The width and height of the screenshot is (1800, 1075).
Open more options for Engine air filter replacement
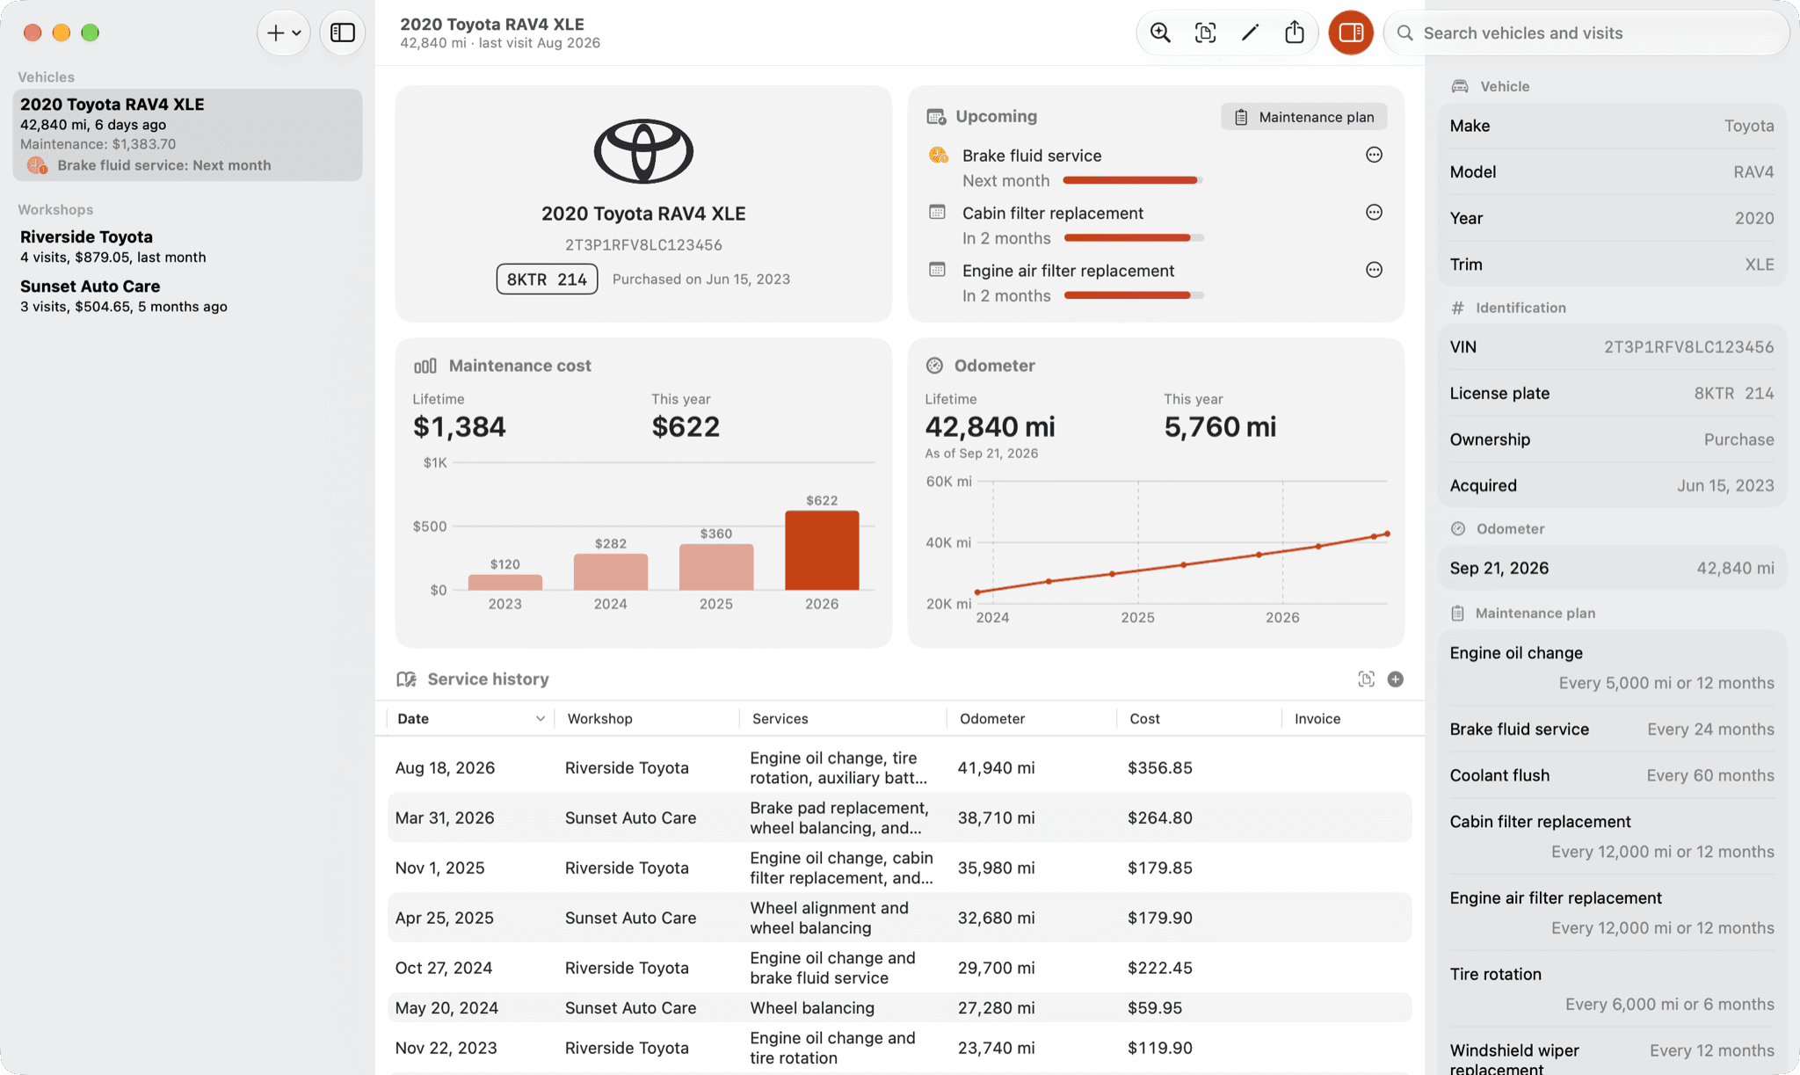tap(1374, 270)
